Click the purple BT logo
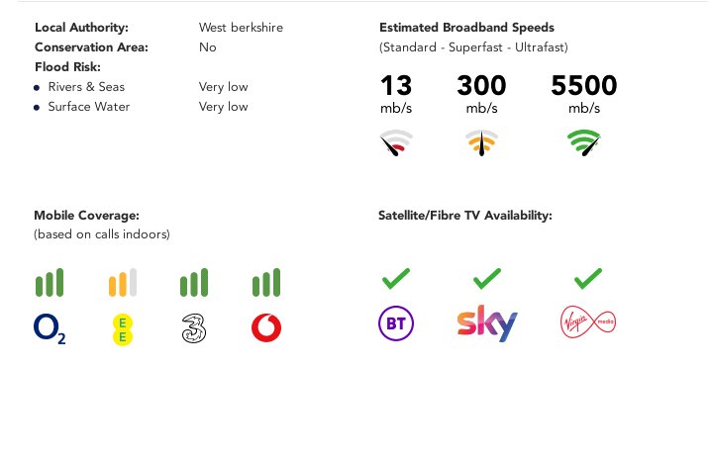This screenshot has width=710, height=460. click(396, 322)
